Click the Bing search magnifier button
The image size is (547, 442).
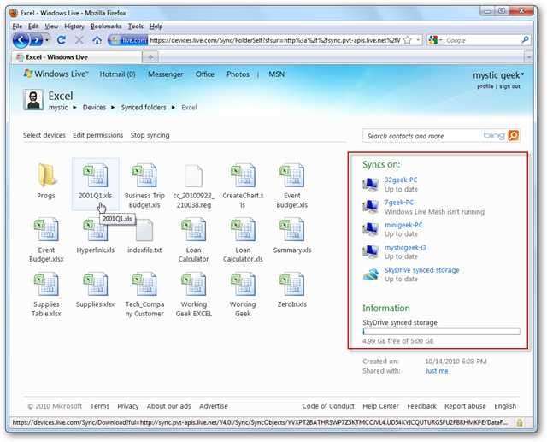pyautogui.click(x=514, y=135)
